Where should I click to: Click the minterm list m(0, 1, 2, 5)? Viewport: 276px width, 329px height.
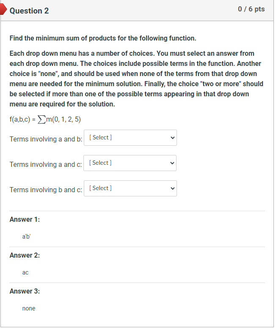64,120
